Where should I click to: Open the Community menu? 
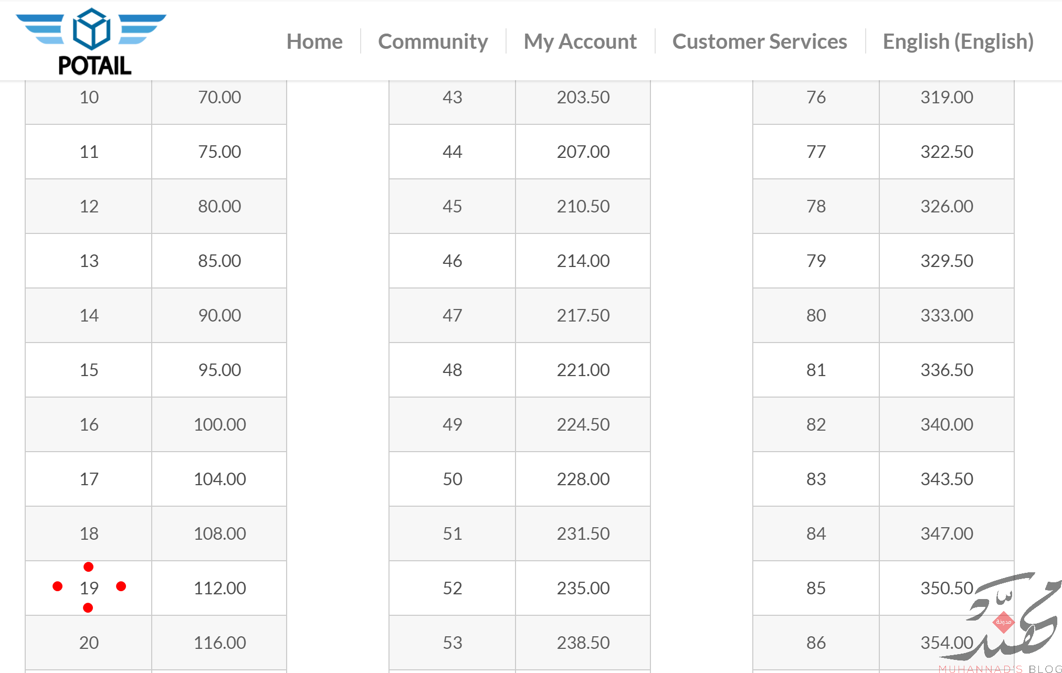433,41
